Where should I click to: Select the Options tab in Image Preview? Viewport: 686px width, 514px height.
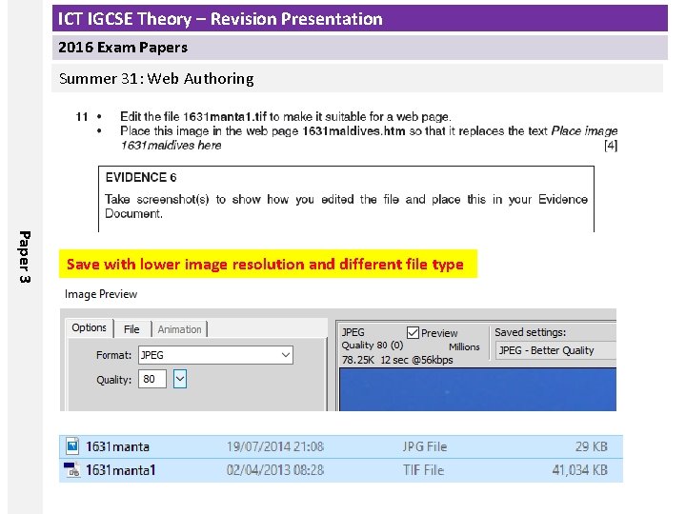(x=90, y=327)
